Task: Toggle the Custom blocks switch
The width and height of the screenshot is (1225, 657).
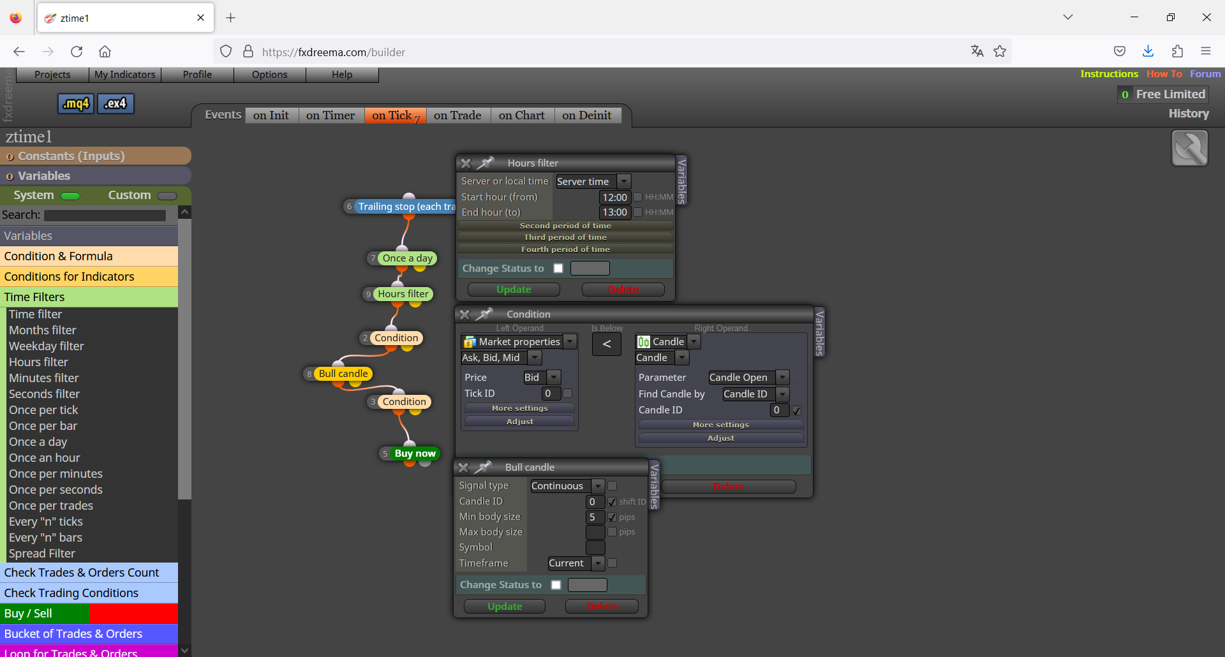Action: coord(167,196)
